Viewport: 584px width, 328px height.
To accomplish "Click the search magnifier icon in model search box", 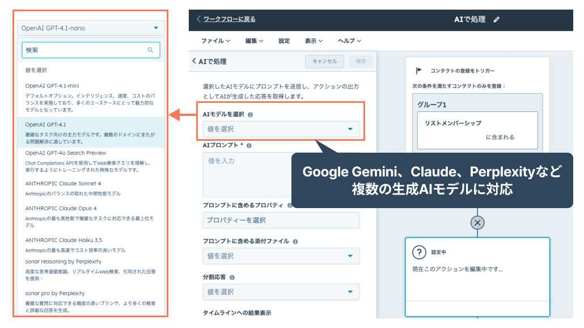I will [150, 50].
